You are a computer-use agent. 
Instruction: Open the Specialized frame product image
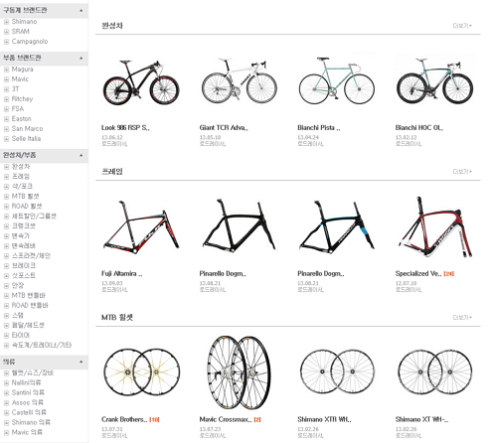(x=435, y=227)
